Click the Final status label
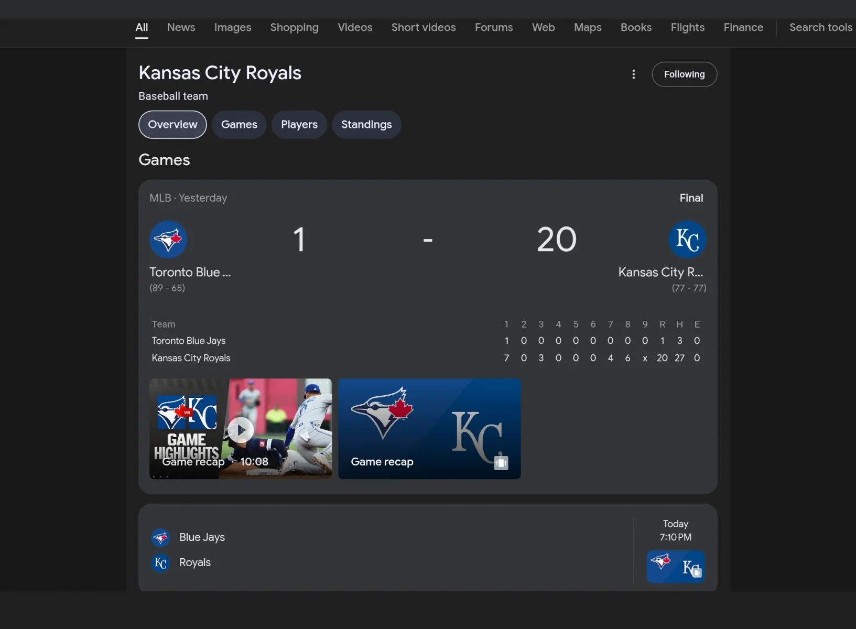This screenshot has width=856, height=629. click(691, 198)
